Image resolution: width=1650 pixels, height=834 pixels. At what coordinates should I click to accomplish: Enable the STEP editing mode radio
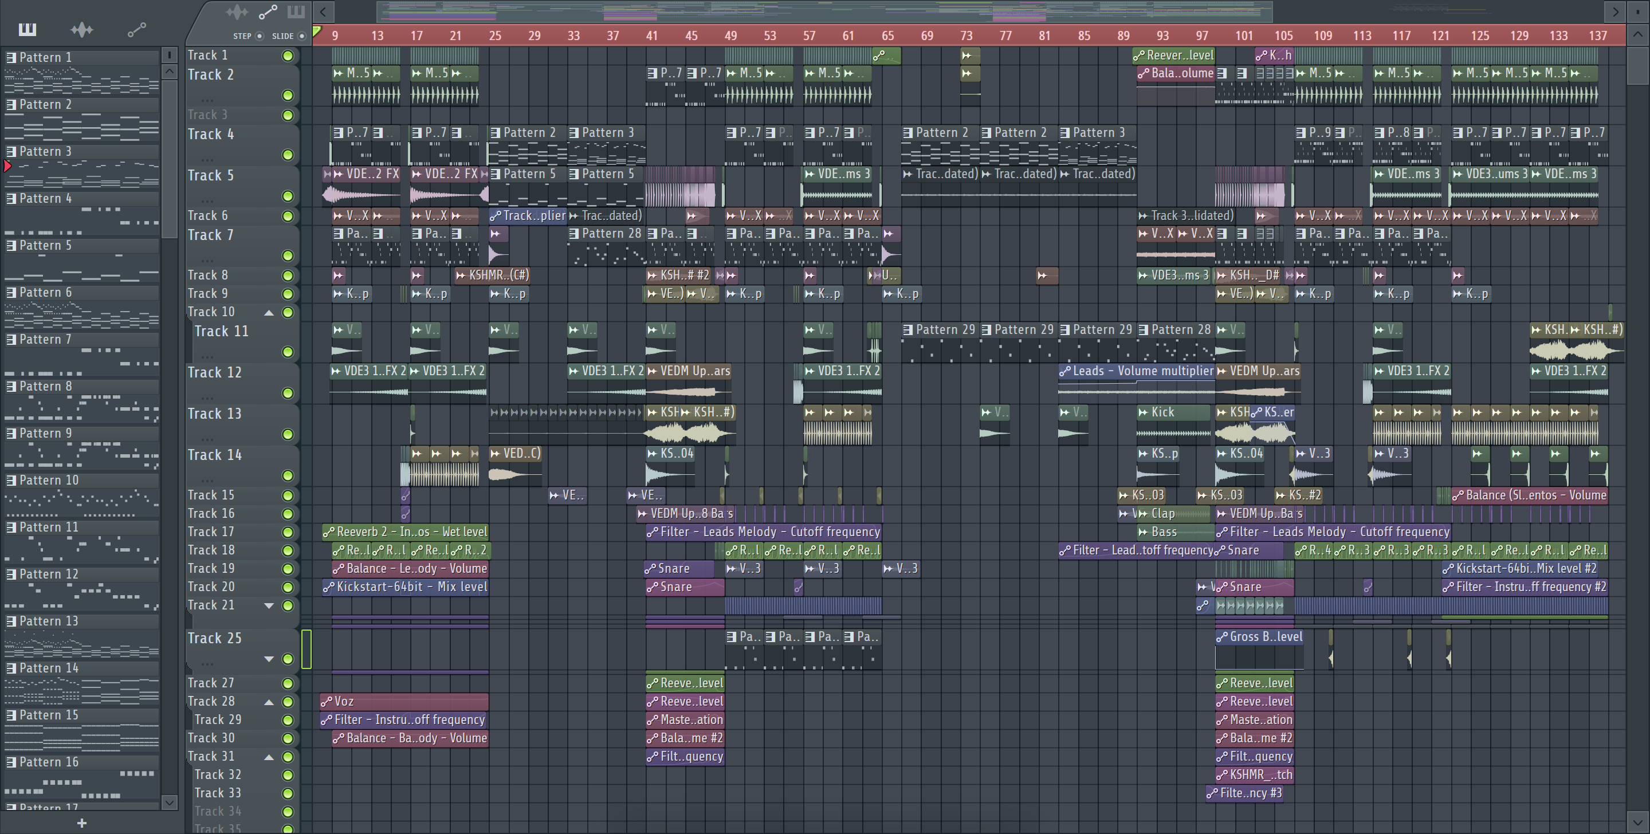(260, 36)
